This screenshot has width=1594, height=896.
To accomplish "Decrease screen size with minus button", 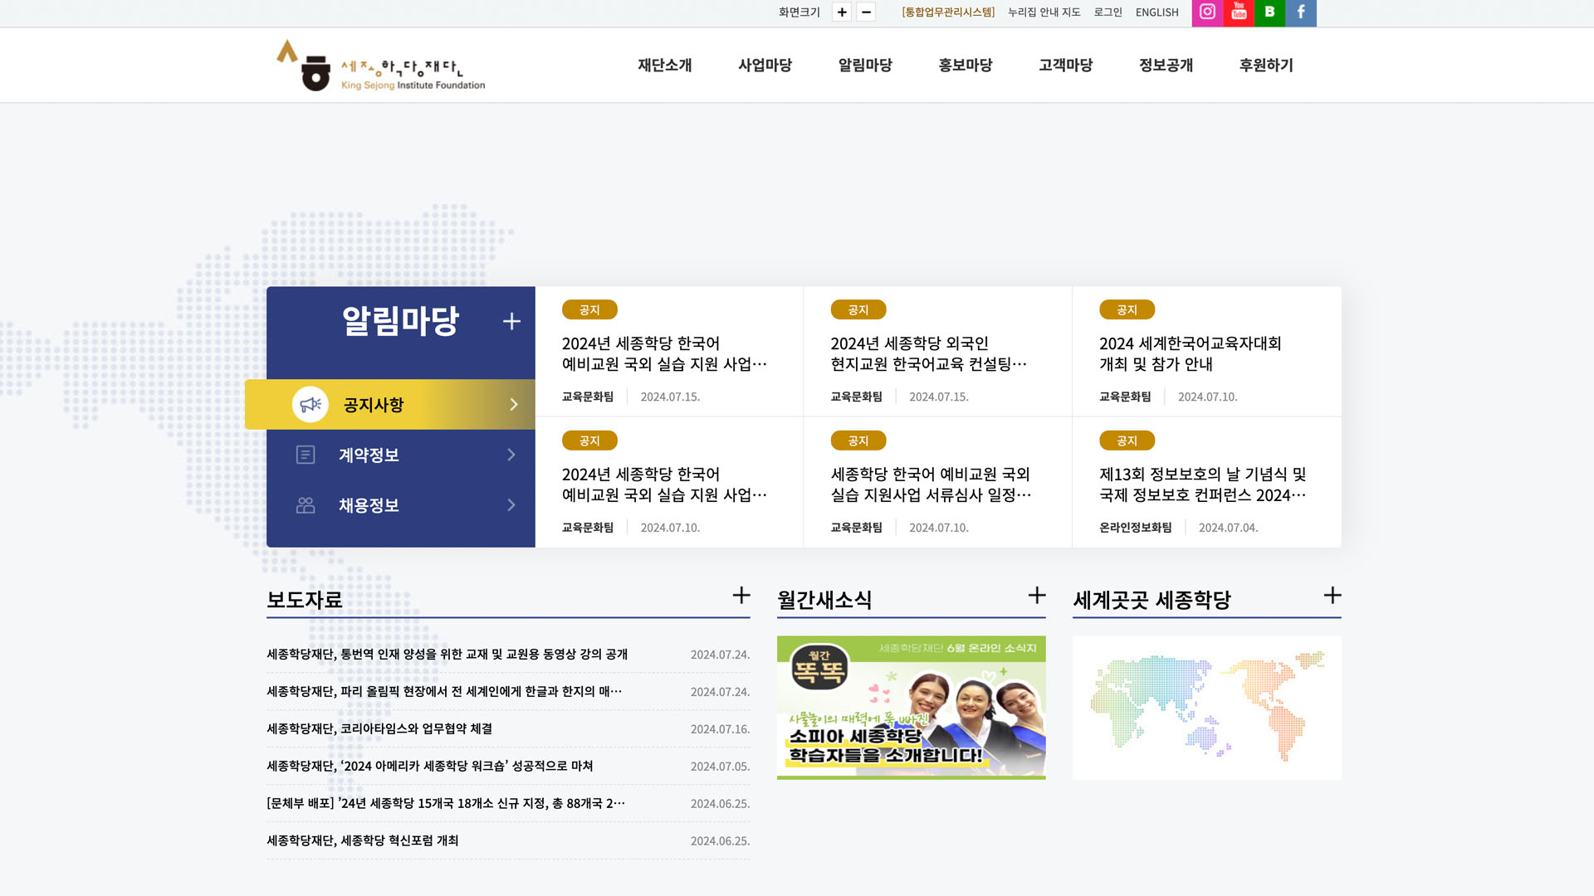I will [x=866, y=12].
